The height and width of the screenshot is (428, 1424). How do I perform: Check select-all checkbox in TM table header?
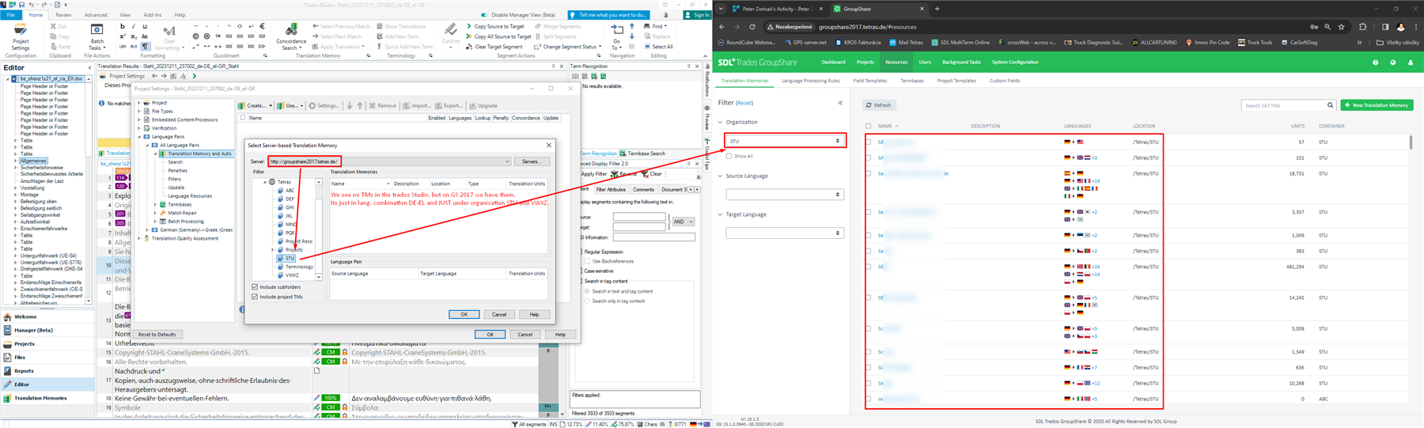tap(869, 126)
